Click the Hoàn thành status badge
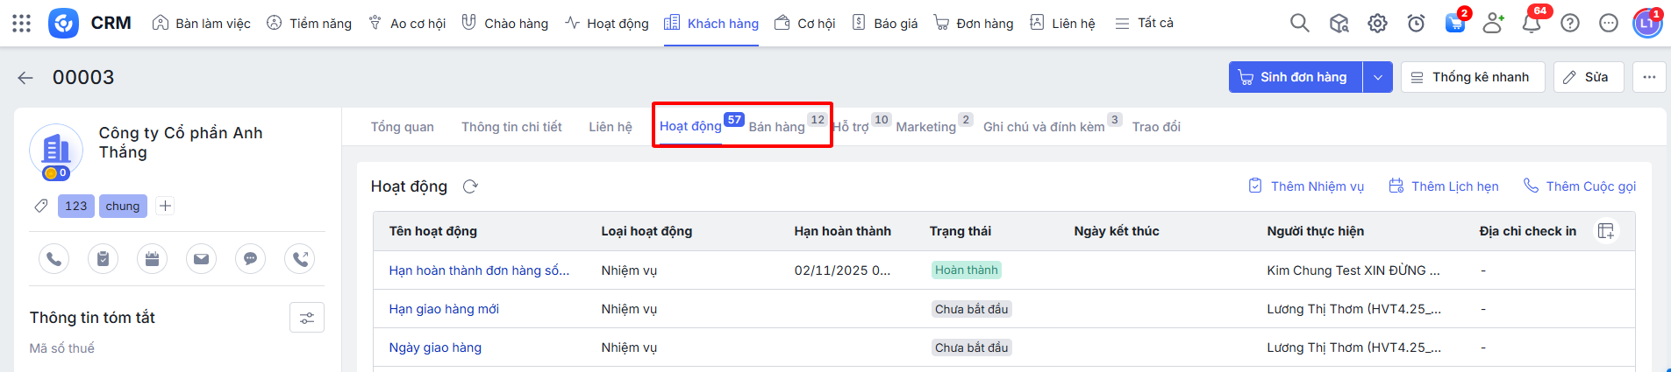The image size is (1671, 372). pos(966,270)
